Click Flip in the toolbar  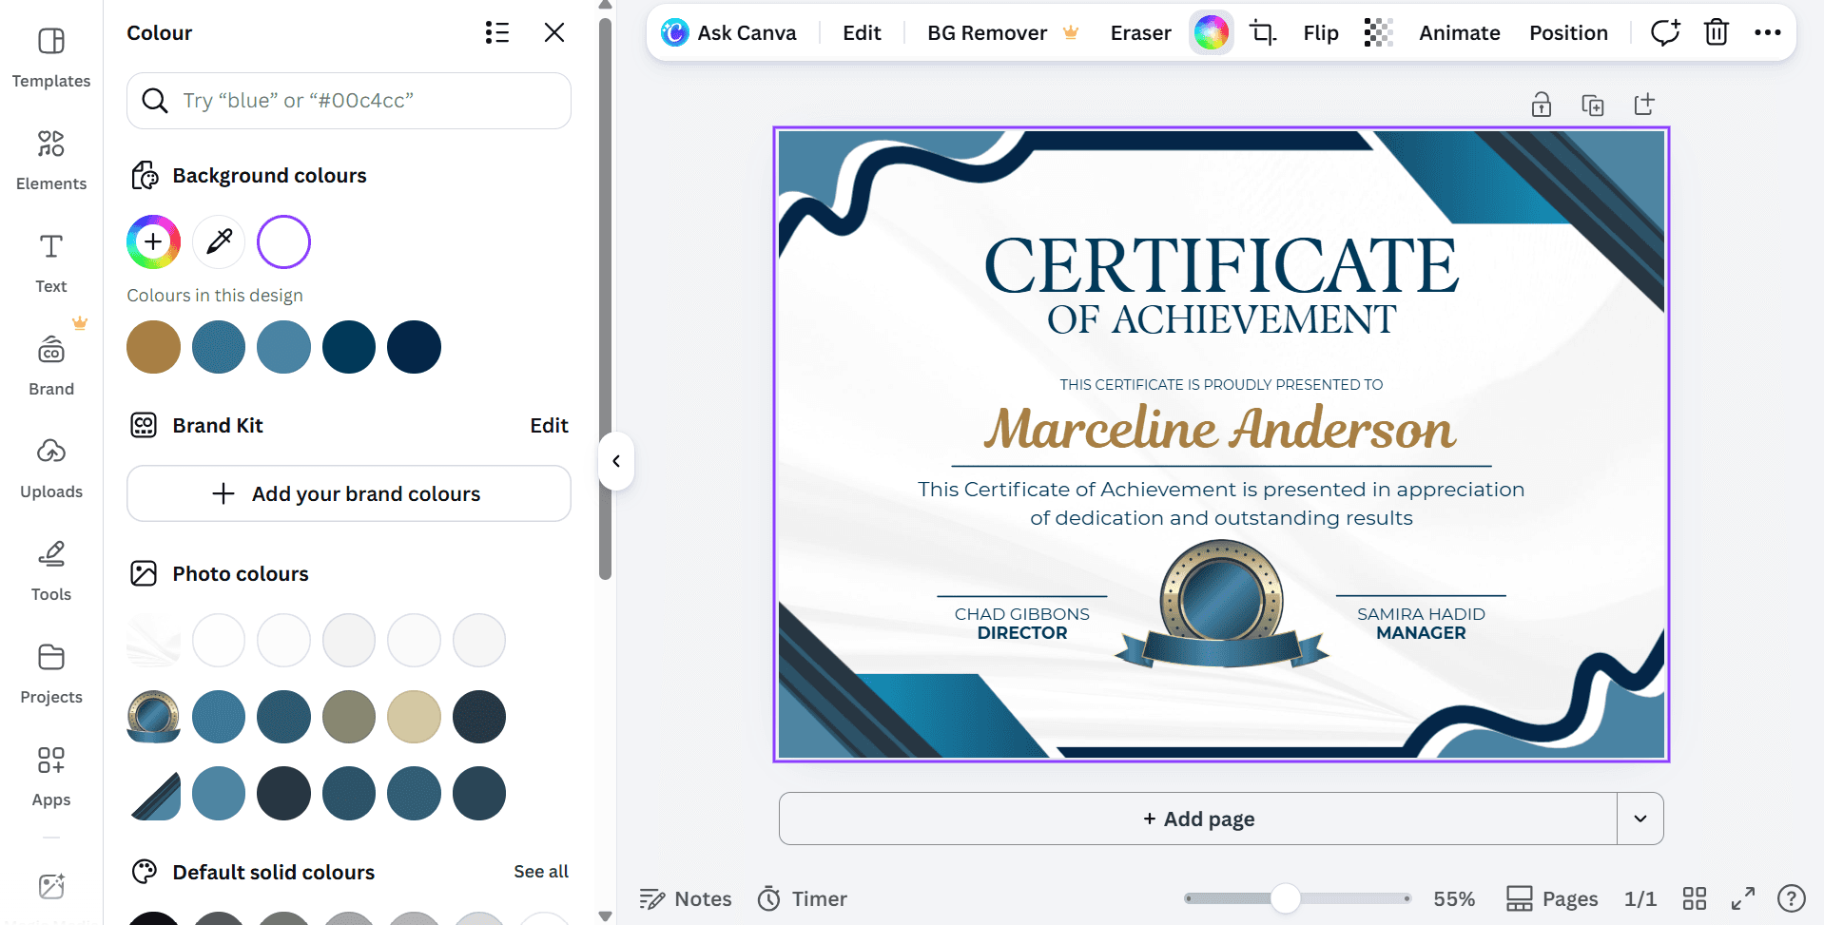coord(1321,33)
